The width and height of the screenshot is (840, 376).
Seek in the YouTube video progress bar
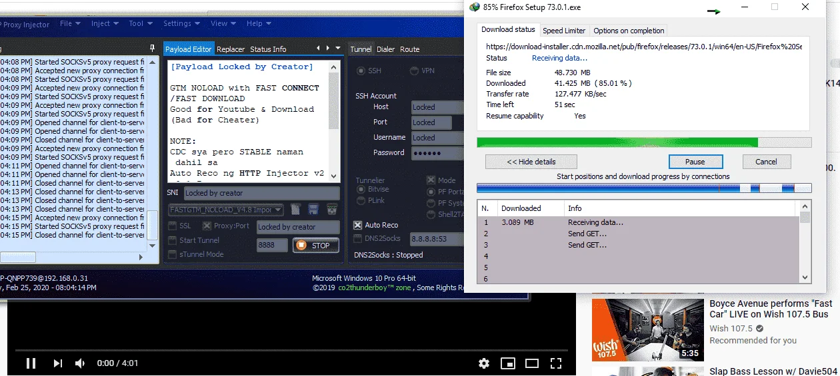coord(291,350)
